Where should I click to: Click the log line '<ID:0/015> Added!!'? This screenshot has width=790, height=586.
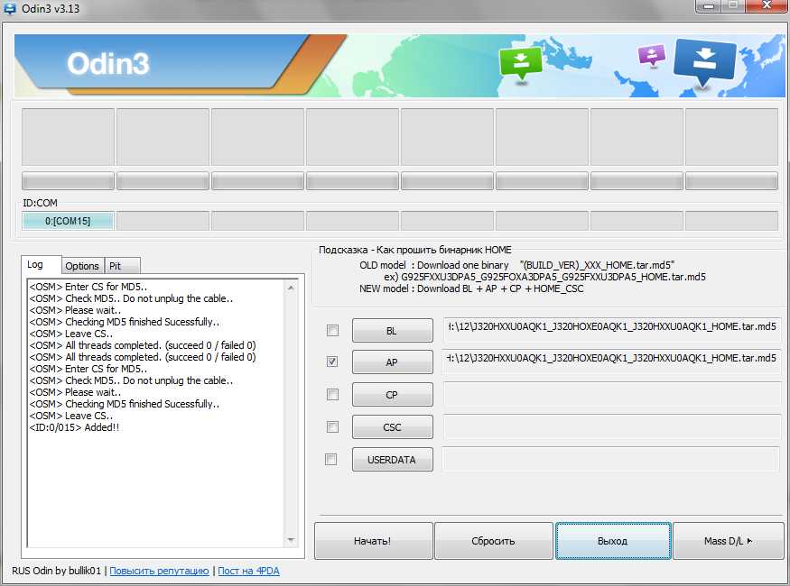(x=74, y=427)
